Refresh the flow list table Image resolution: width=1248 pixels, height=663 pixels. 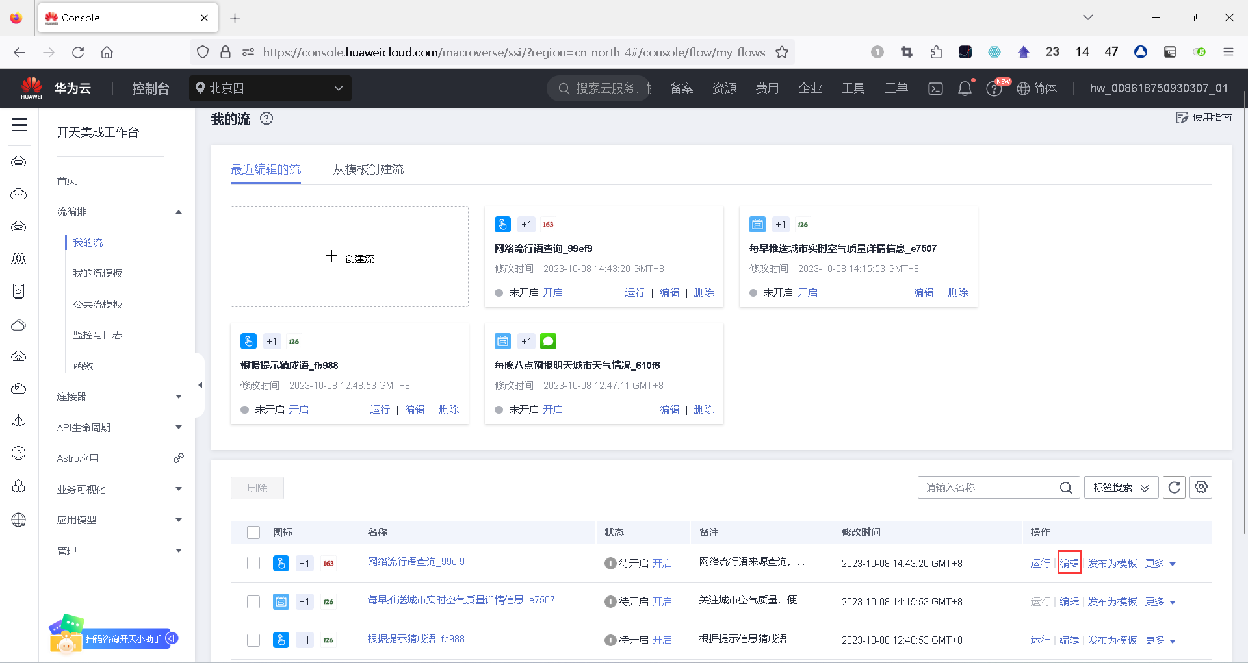pos(1174,487)
